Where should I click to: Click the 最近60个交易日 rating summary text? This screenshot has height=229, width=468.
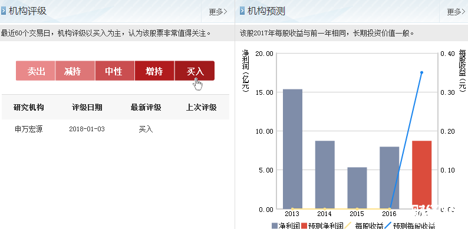pos(106,33)
